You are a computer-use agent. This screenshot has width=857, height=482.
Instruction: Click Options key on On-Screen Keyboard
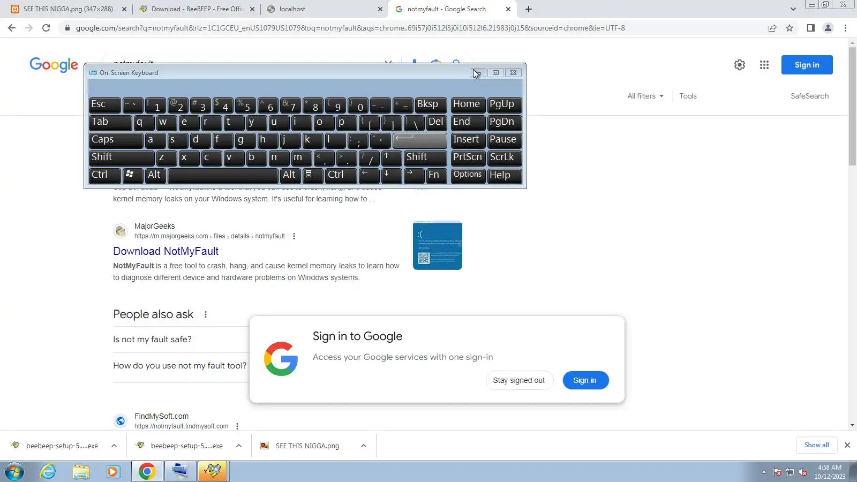coord(468,175)
